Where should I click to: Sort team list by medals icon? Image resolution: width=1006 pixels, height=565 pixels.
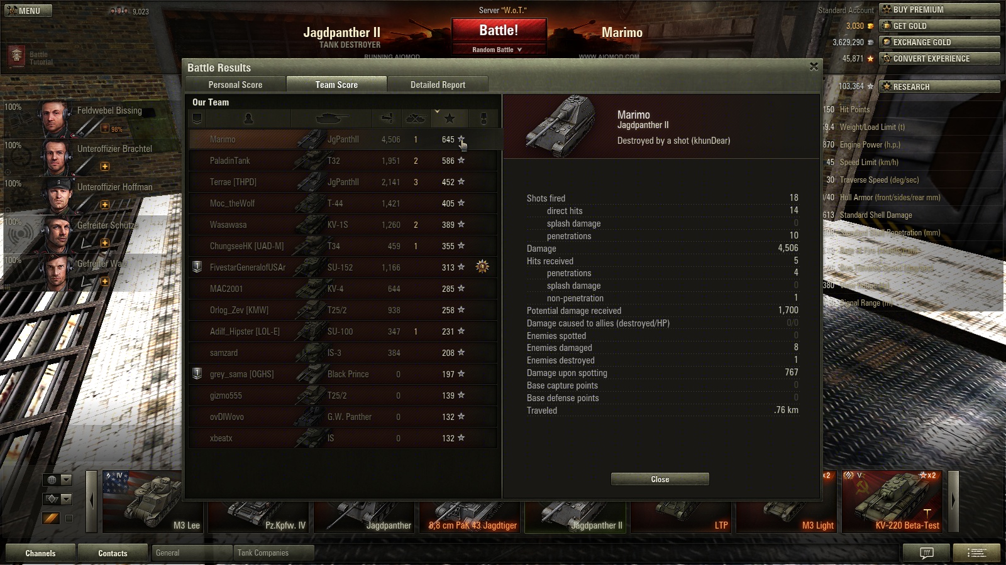coord(484,118)
